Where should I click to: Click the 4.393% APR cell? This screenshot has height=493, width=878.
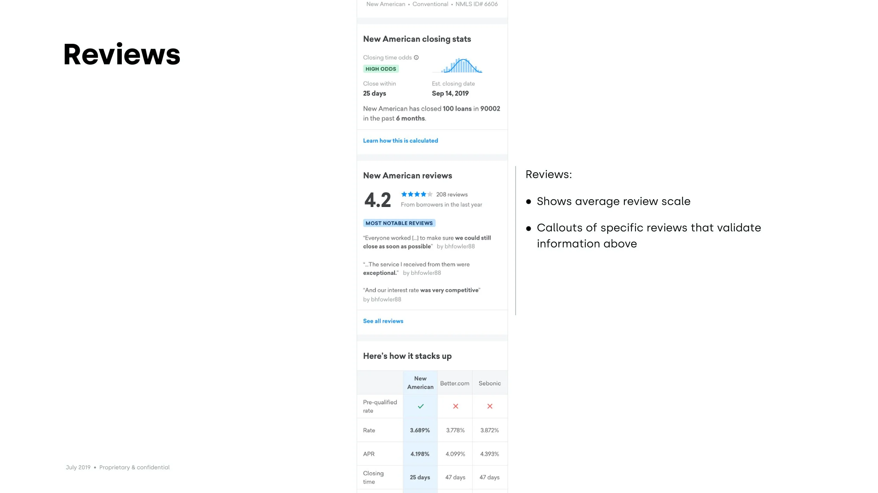pyautogui.click(x=490, y=454)
